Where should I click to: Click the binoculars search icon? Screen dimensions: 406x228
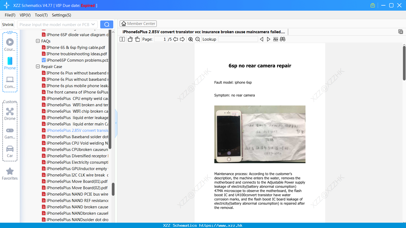pos(283,39)
